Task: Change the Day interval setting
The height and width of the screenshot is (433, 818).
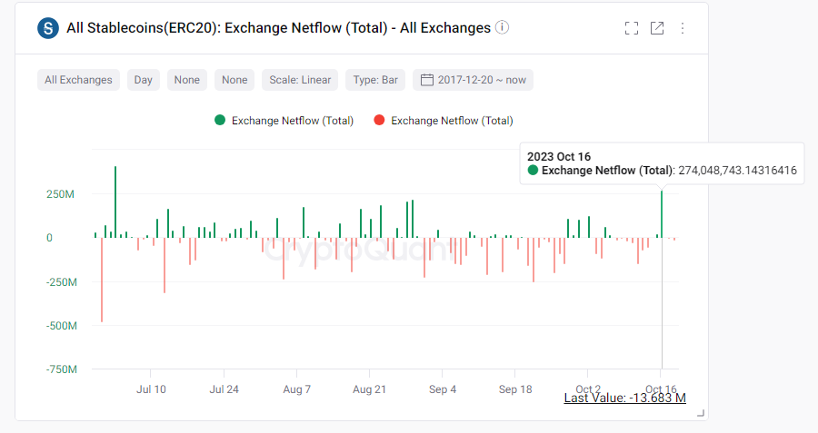Action: click(143, 80)
